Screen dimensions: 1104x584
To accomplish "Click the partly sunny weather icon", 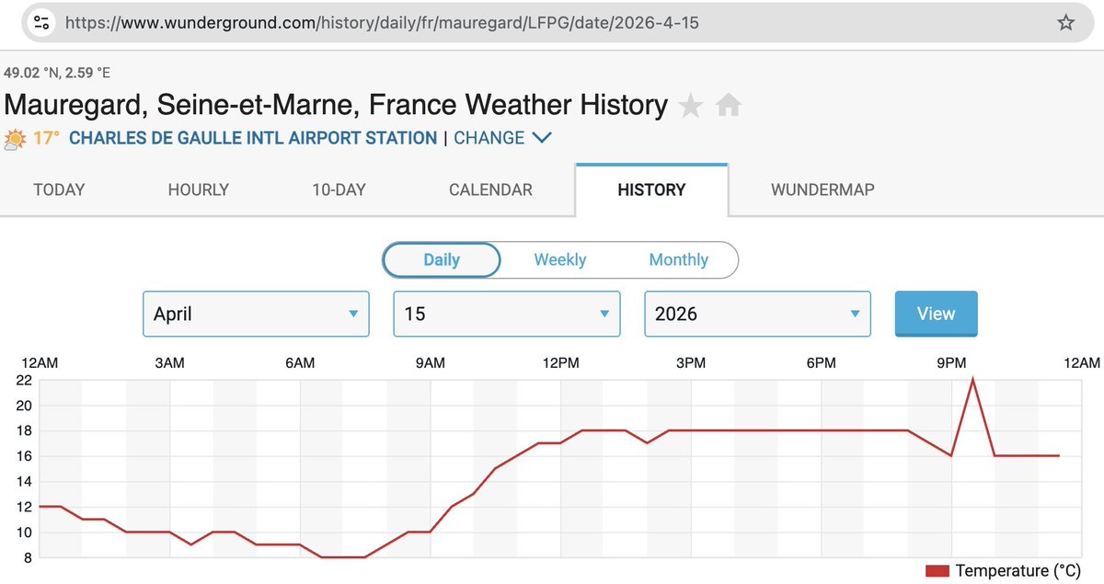I will [x=15, y=139].
